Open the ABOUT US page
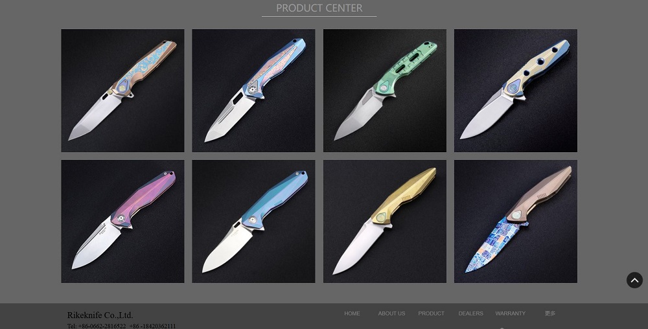 pos(391,313)
